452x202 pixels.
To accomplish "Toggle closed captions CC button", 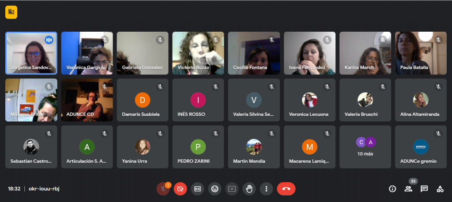I will (197, 189).
